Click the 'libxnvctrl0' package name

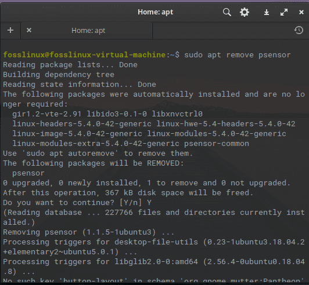click(177, 114)
